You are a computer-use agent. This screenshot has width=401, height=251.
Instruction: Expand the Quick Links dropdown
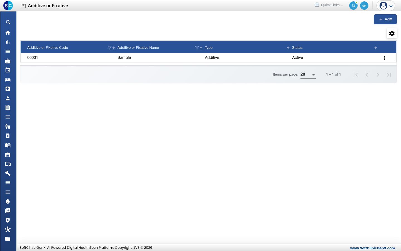[x=329, y=5]
